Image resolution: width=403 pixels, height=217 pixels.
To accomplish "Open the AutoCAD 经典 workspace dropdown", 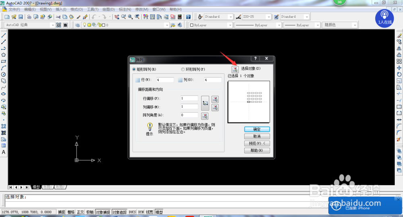I will pyautogui.click(x=53, y=25).
